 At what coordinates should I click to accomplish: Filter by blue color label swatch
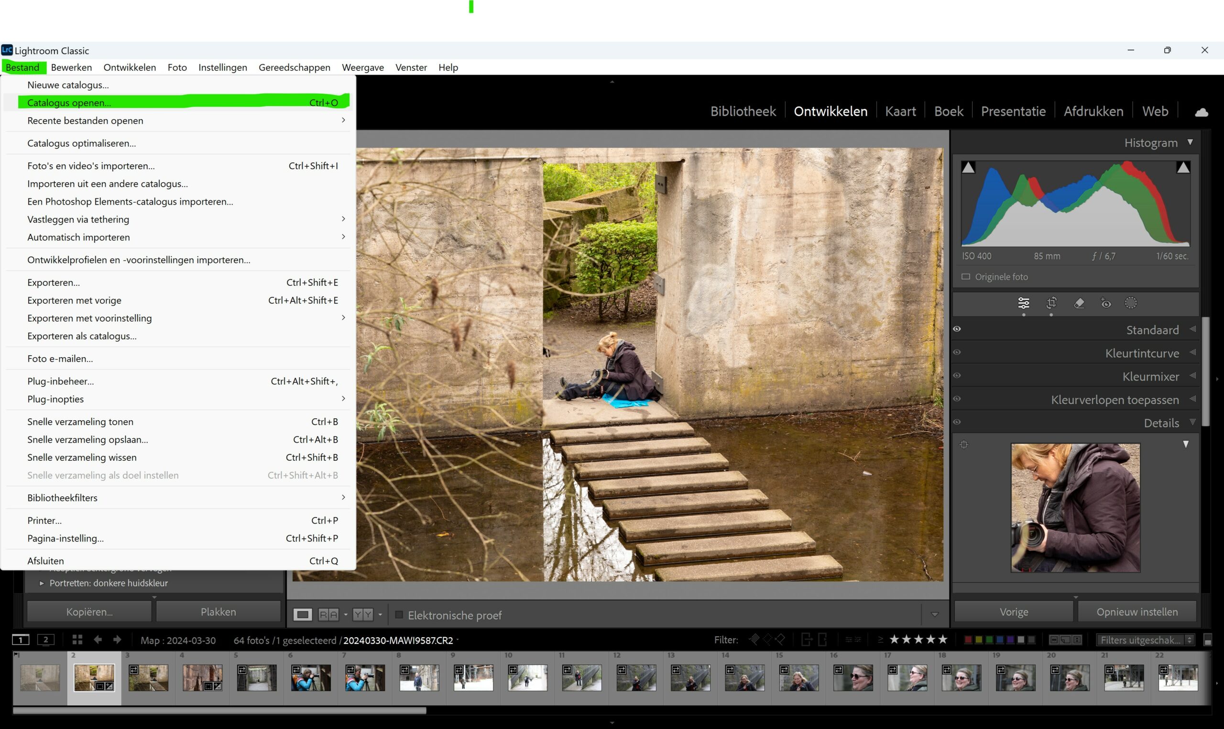click(x=1000, y=640)
